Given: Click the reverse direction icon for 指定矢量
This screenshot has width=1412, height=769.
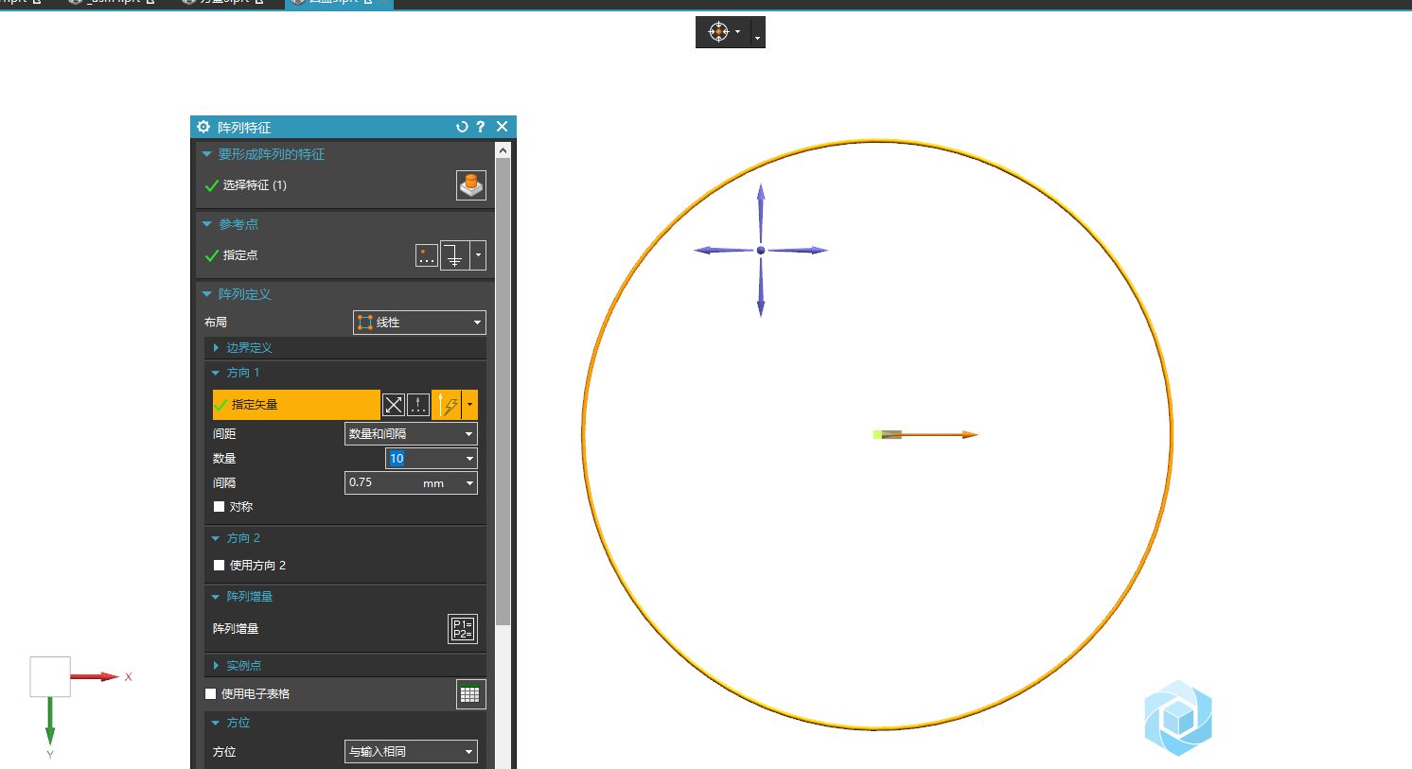Looking at the screenshot, I should [x=394, y=405].
